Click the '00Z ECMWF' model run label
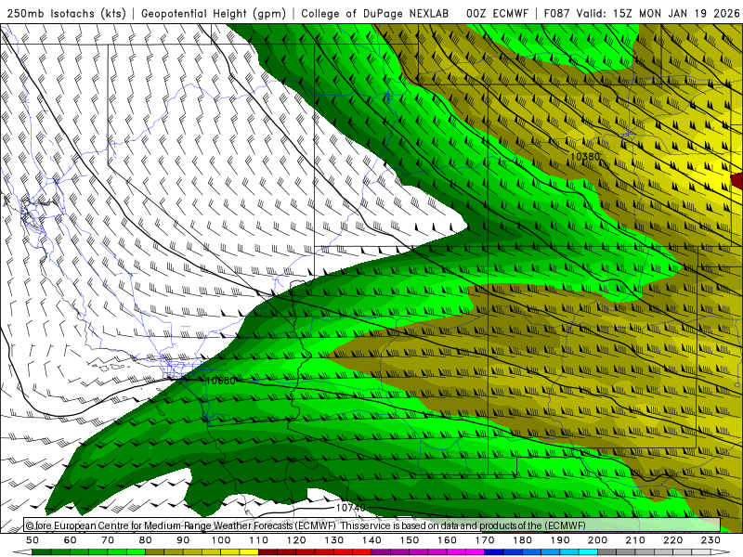 click(497, 14)
